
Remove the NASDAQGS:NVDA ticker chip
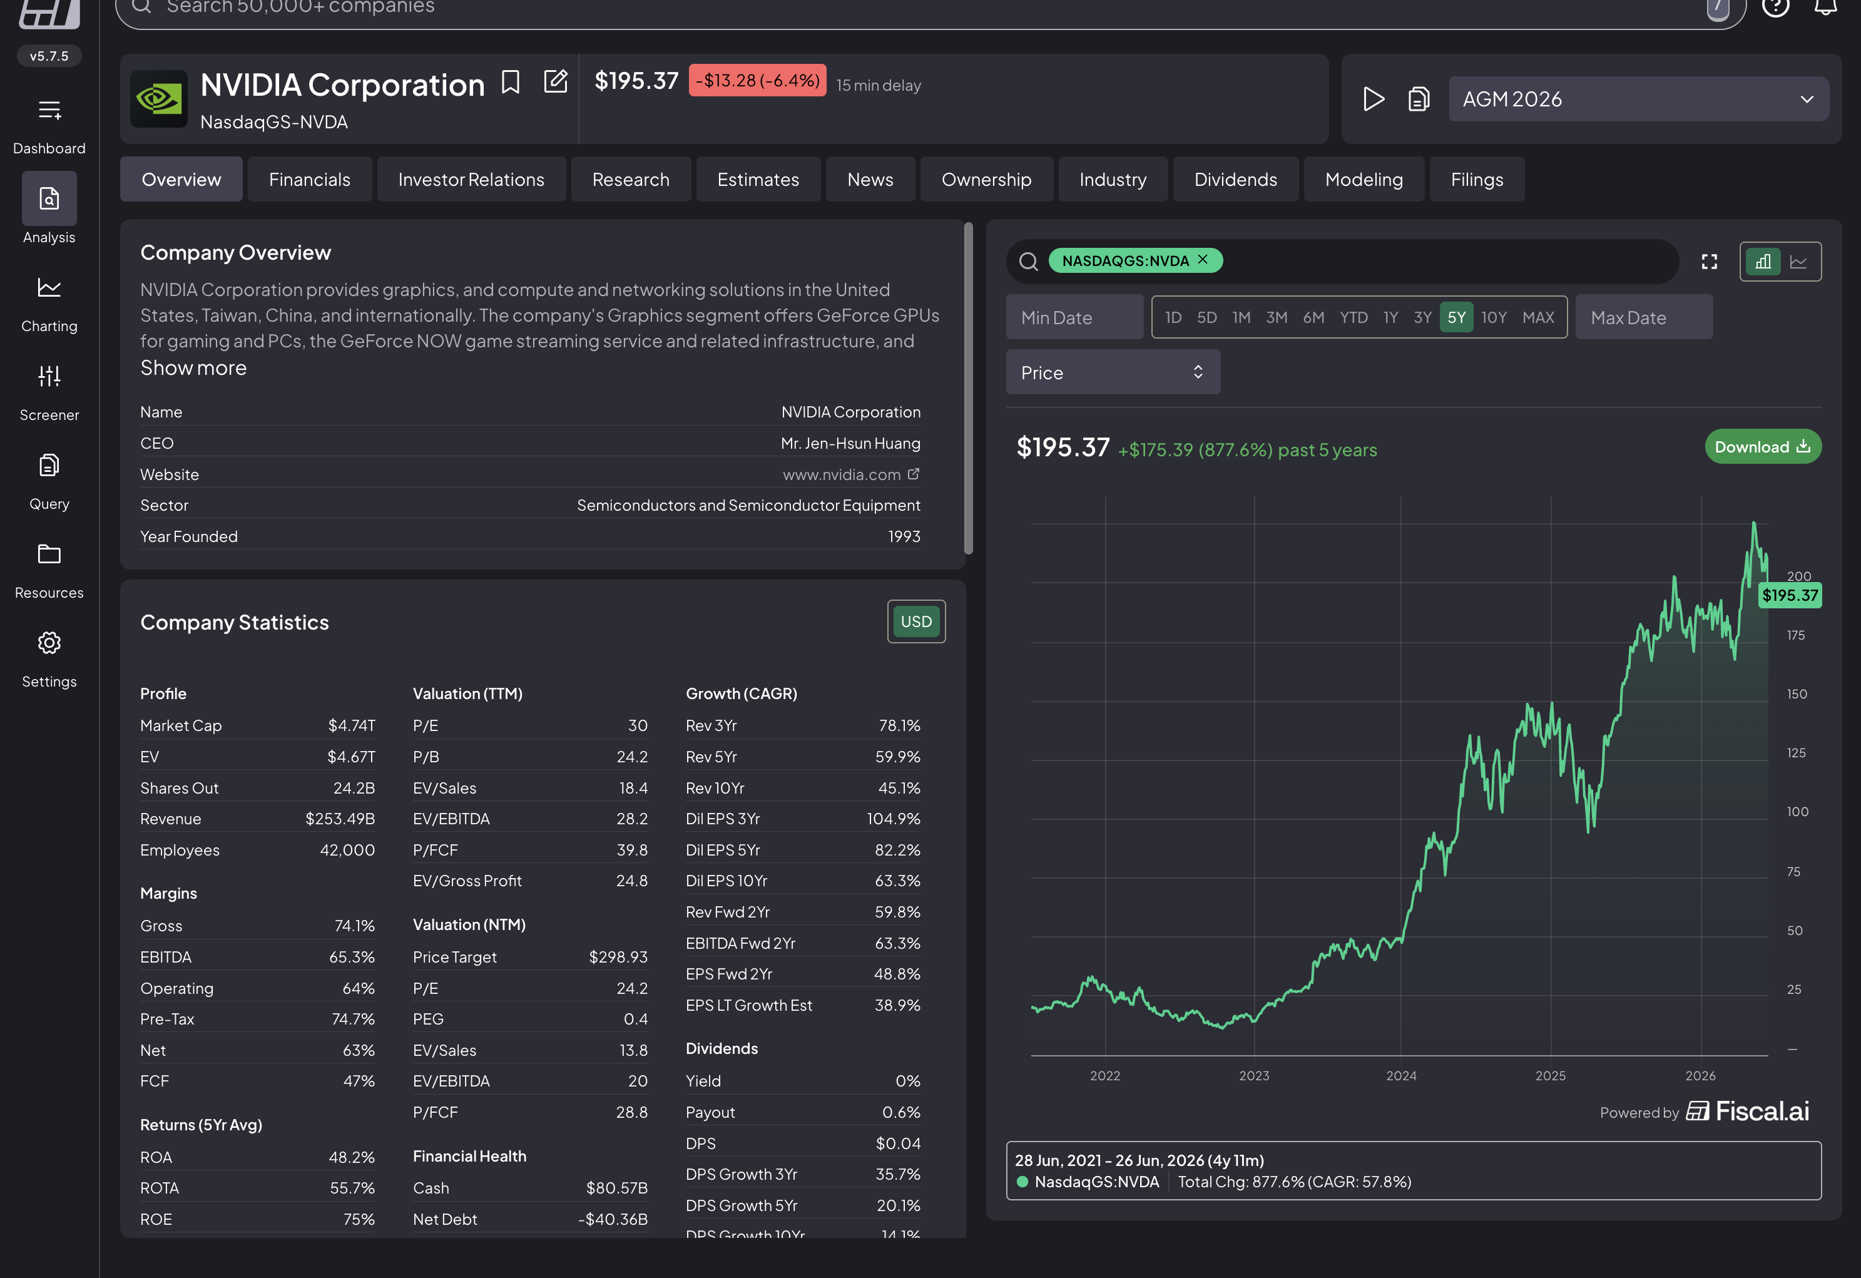tap(1203, 260)
